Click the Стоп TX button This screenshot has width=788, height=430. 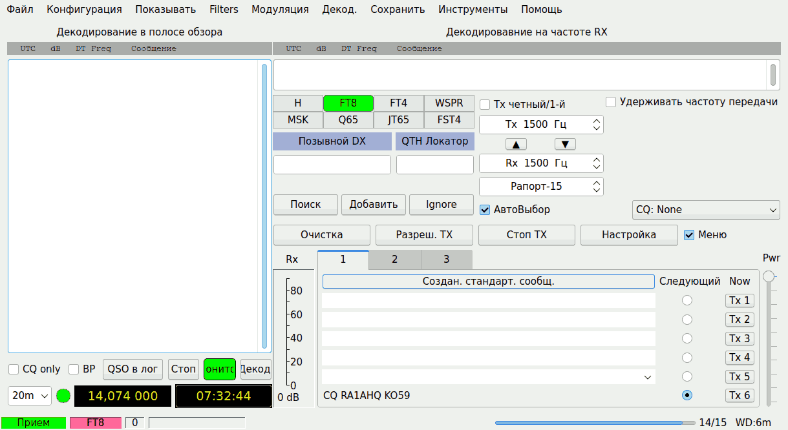click(527, 235)
